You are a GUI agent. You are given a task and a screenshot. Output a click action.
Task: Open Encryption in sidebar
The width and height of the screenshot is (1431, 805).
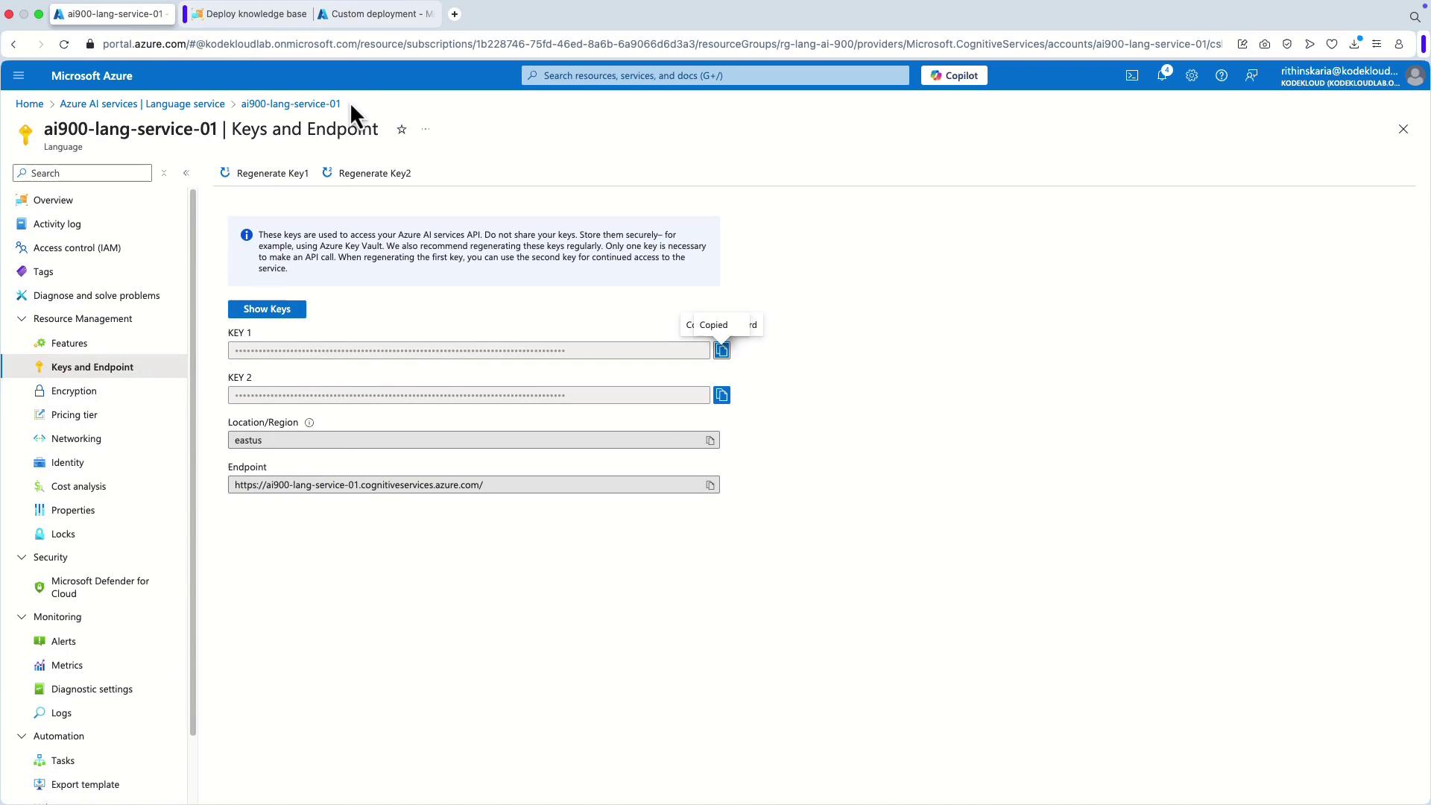(74, 391)
